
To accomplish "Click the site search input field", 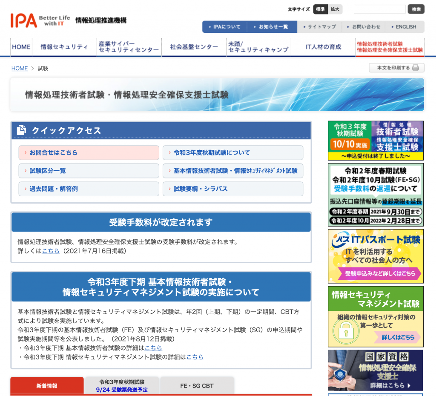I will pos(379,9).
